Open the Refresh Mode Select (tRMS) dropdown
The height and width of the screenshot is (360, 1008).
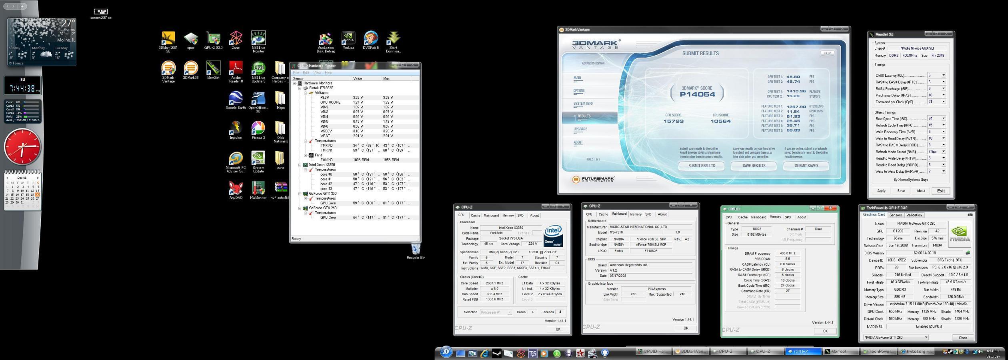click(x=943, y=151)
